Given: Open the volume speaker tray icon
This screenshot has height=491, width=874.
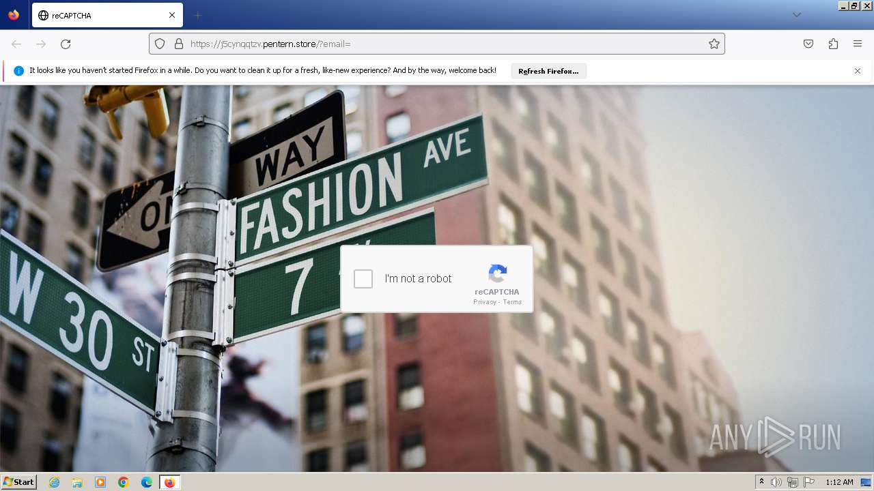Looking at the screenshot, I should (776, 482).
